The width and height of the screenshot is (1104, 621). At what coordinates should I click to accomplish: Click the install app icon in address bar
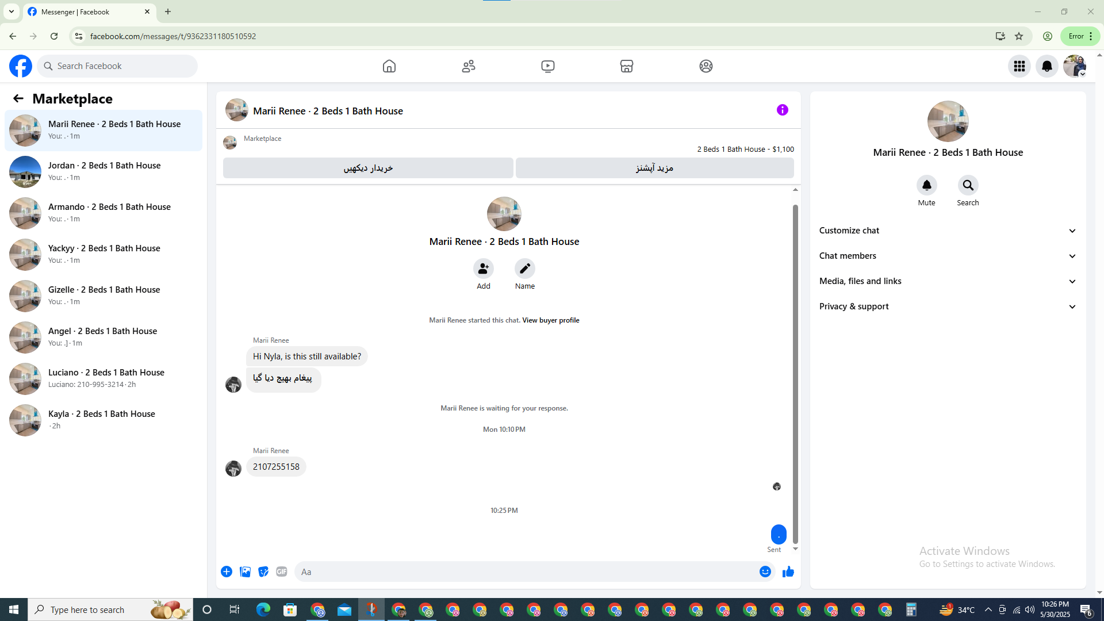pos(1000,36)
